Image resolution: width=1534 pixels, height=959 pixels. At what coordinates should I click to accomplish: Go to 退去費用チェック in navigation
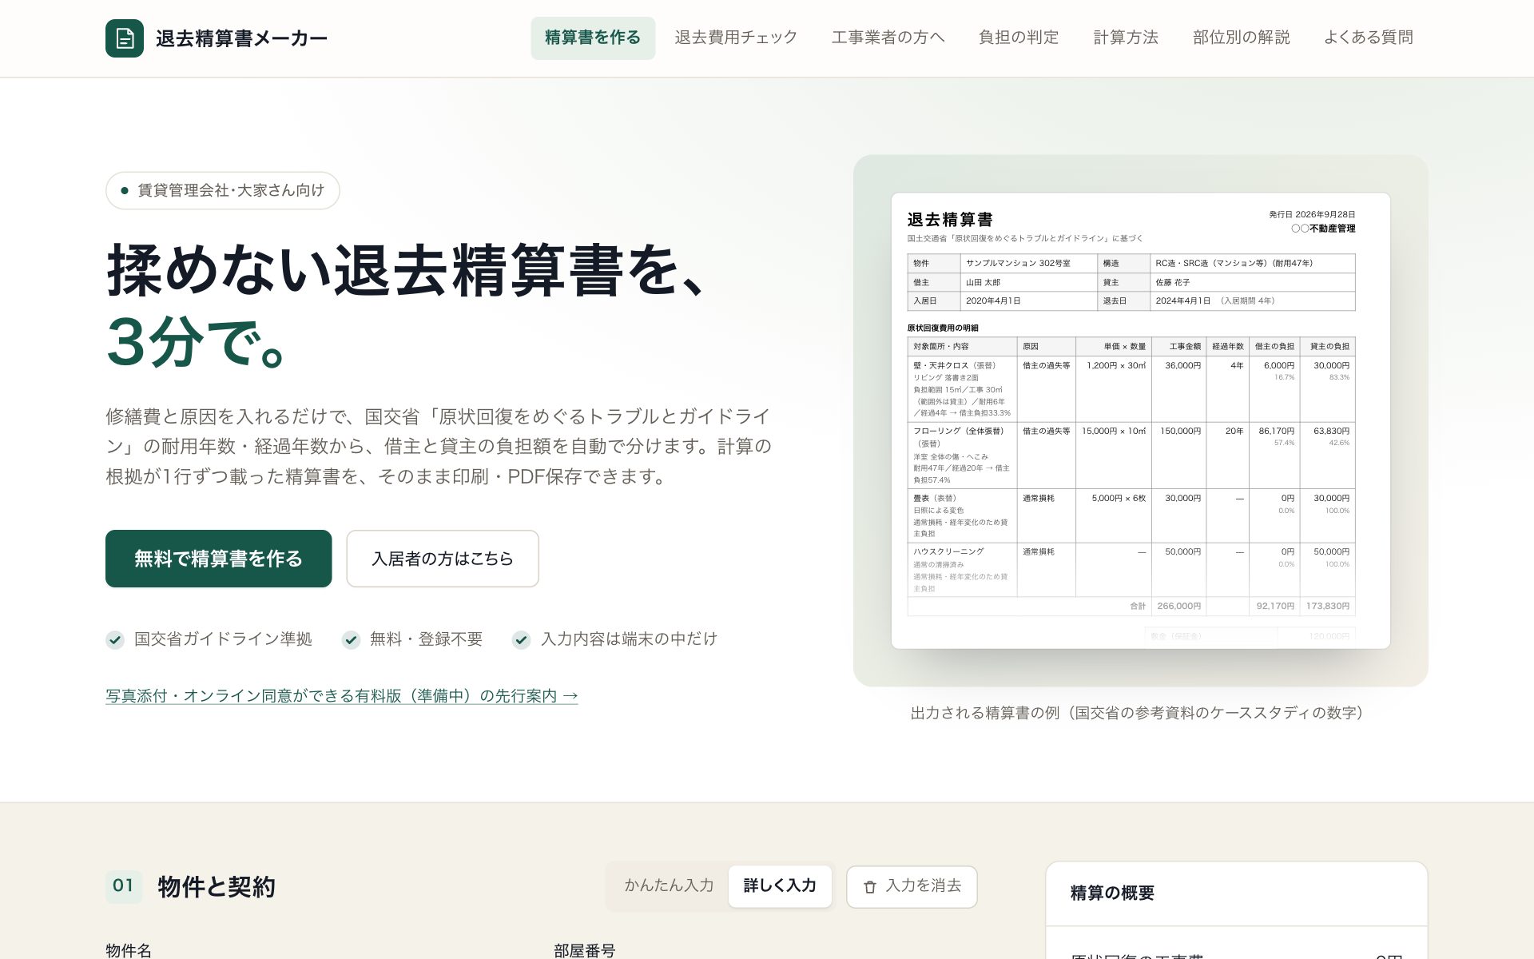tap(736, 38)
